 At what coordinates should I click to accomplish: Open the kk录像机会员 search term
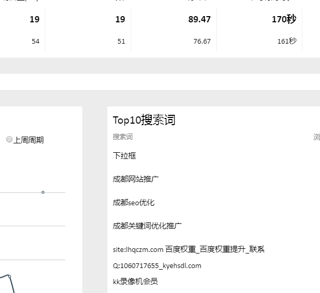[x=135, y=281]
